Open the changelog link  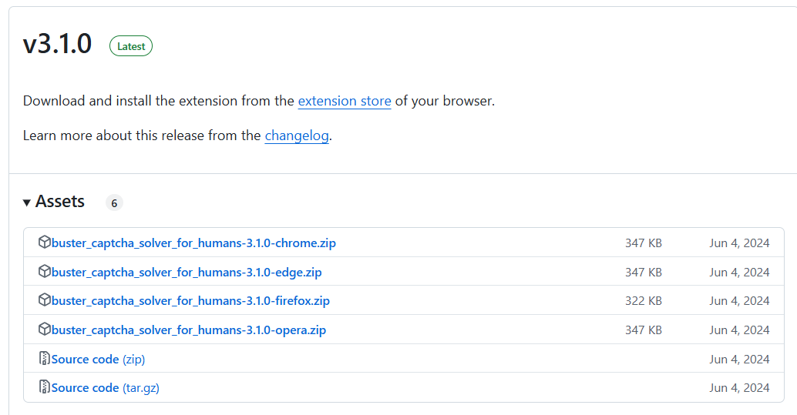coord(297,136)
